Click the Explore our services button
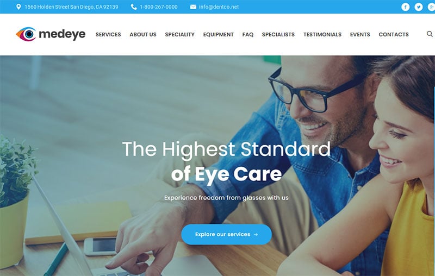This screenshot has height=276, width=435. tap(226, 234)
